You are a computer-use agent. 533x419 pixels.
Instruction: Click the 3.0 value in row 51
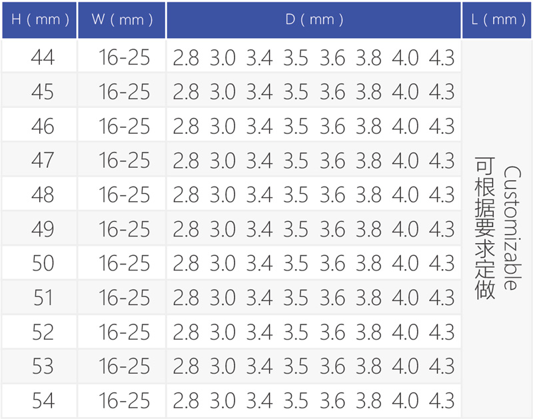point(223,298)
